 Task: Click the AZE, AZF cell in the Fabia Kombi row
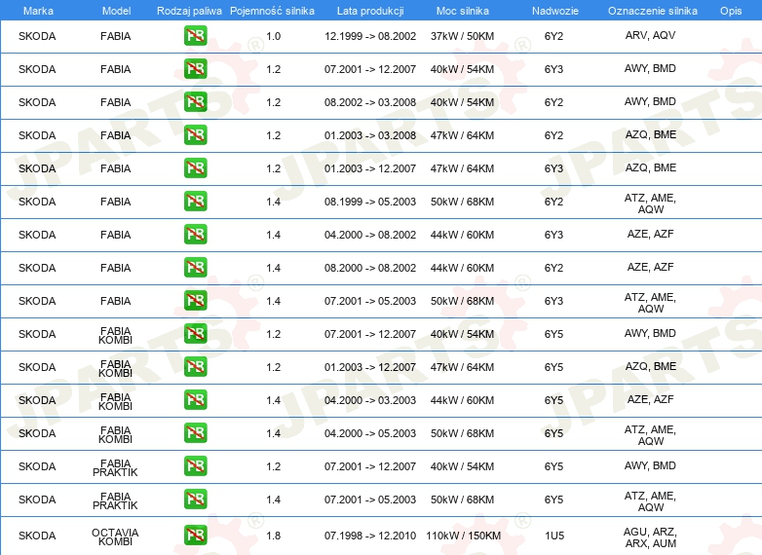pos(650,399)
